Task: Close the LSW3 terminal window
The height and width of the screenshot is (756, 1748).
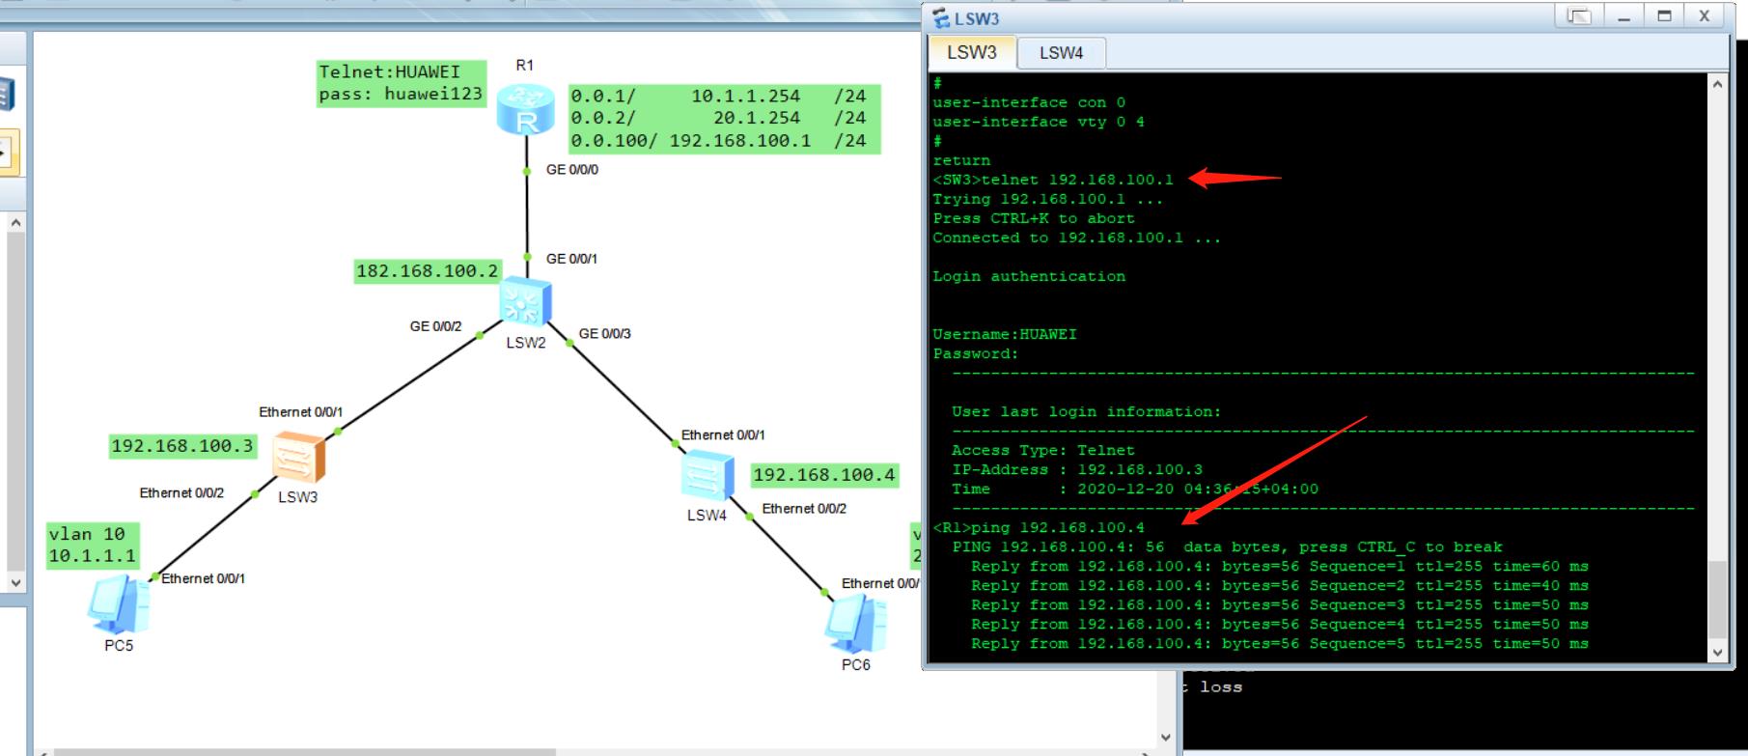Action: [1705, 16]
